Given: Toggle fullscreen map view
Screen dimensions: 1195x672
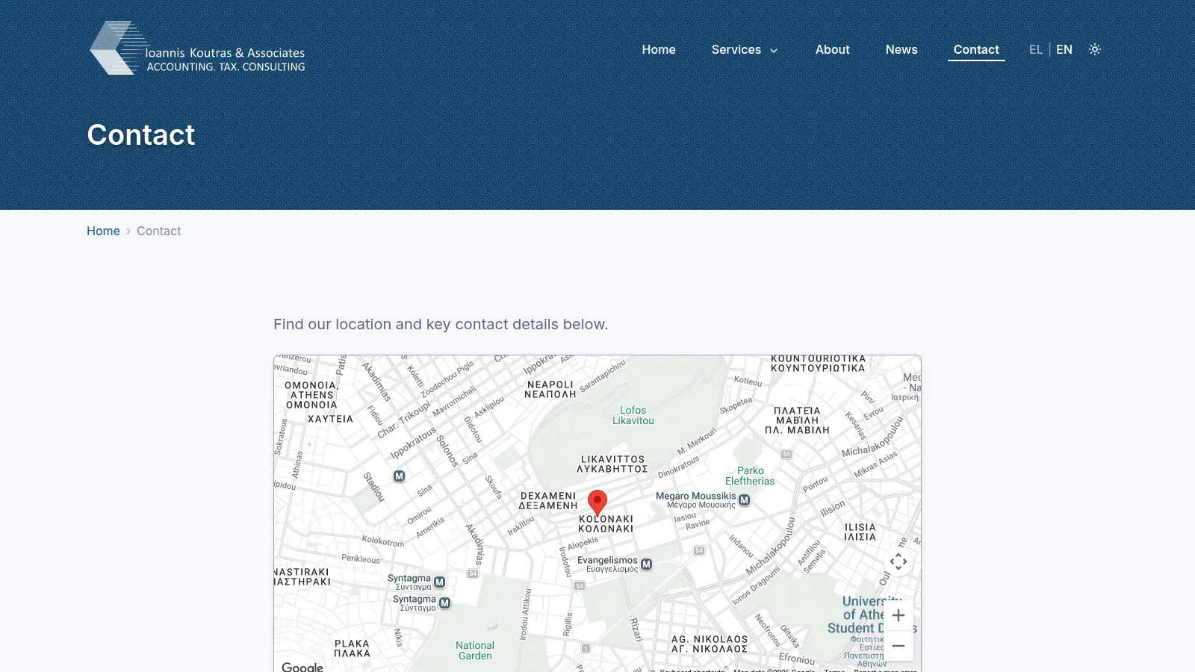Looking at the screenshot, I should [898, 561].
